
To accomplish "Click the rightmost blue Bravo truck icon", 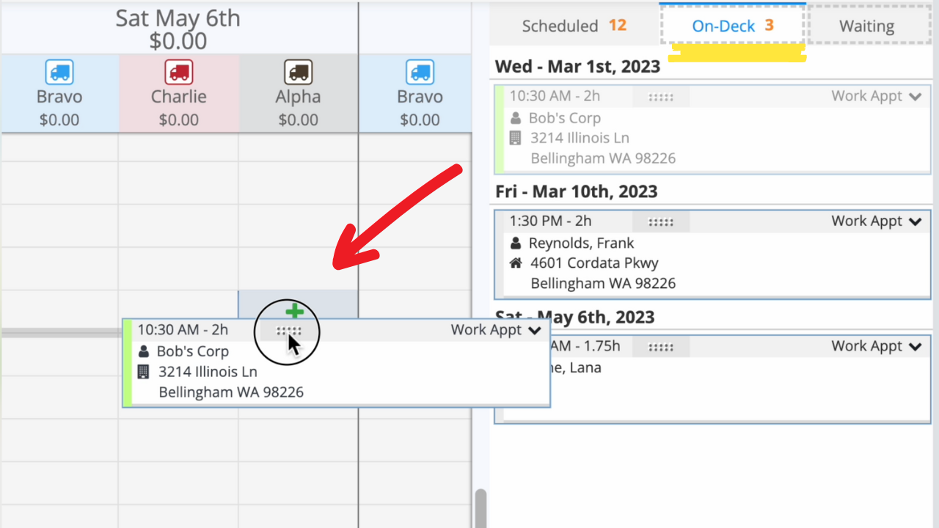I will [x=420, y=72].
